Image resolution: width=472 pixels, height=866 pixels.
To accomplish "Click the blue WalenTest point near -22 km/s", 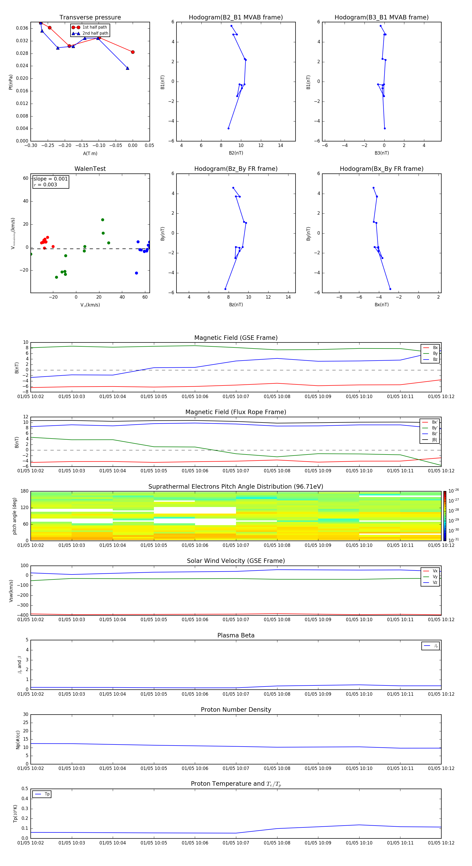I will (x=136, y=273).
